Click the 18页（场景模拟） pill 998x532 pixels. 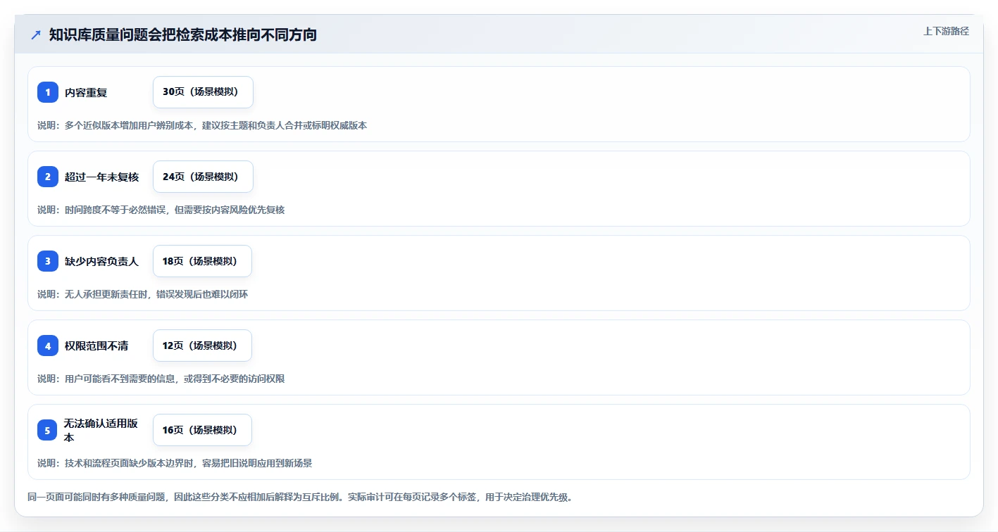[x=202, y=261]
